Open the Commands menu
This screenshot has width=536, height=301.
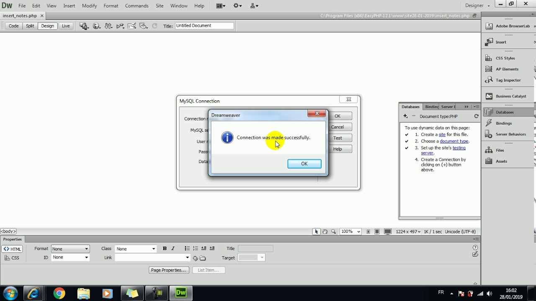(x=137, y=6)
